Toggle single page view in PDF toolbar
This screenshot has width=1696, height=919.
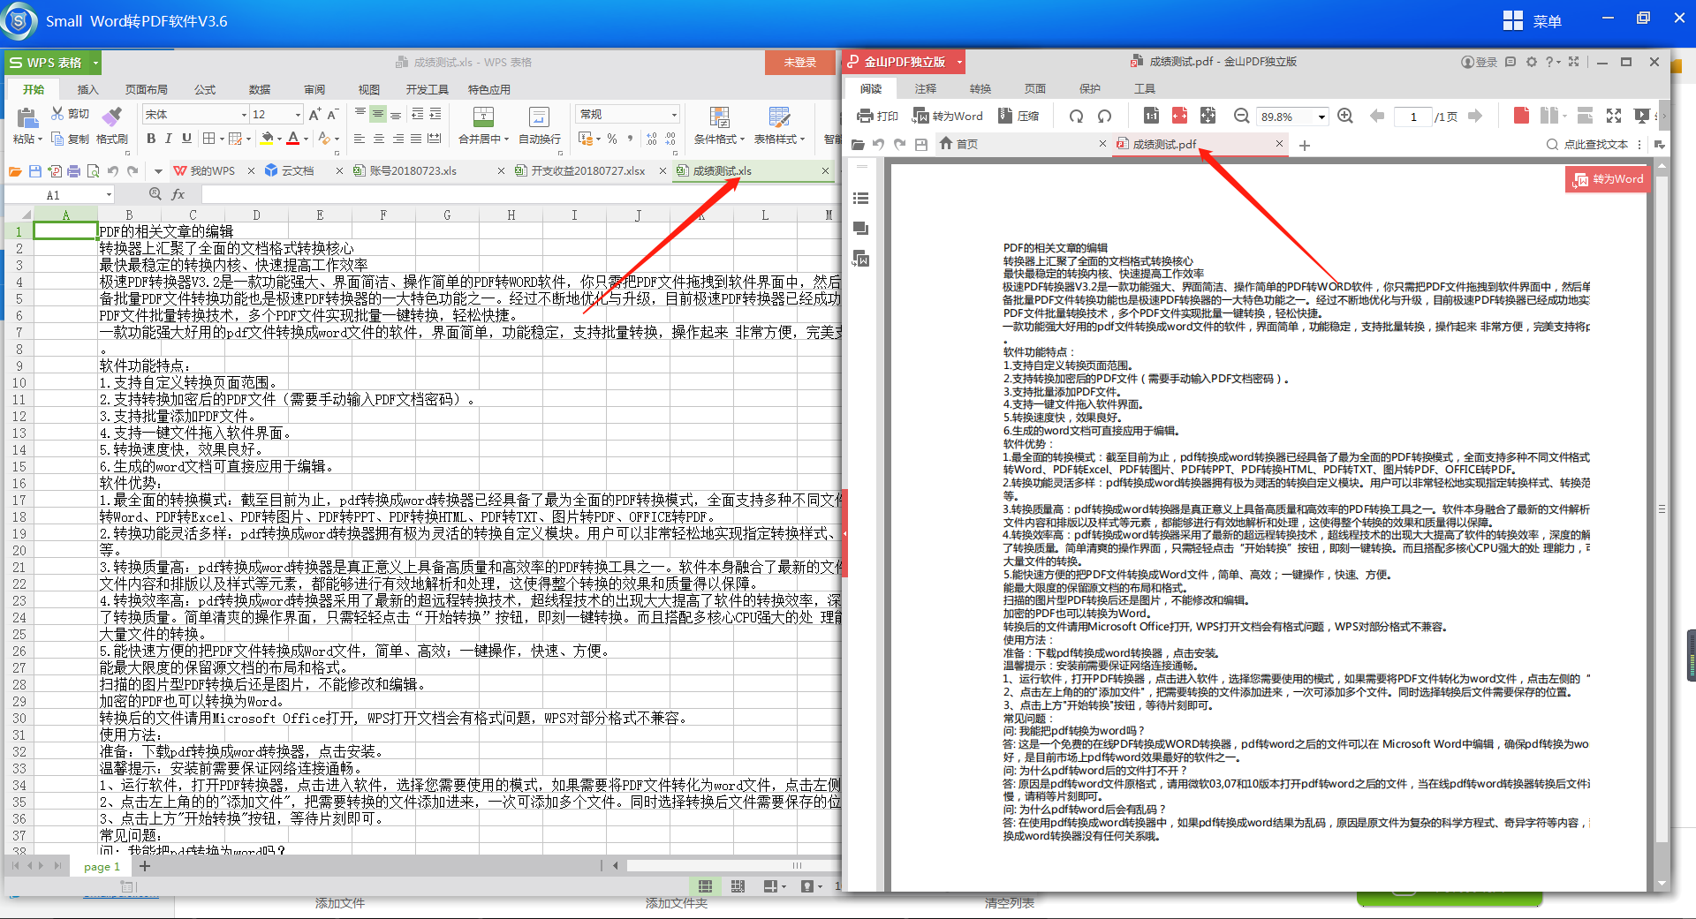click(x=1521, y=116)
